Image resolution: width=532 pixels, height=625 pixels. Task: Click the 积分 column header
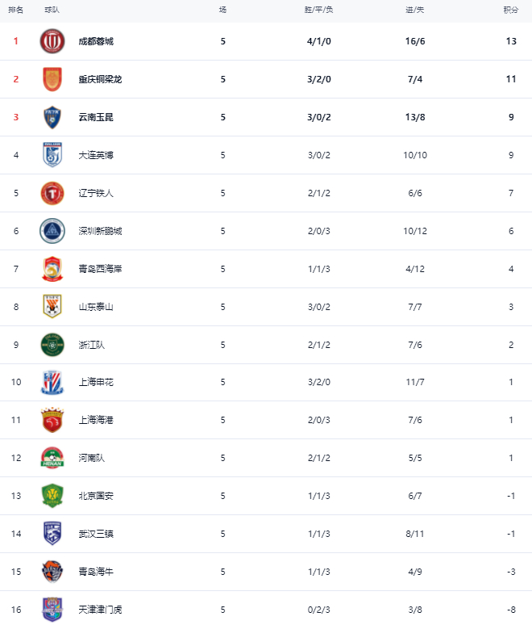pyautogui.click(x=511, y=10)
